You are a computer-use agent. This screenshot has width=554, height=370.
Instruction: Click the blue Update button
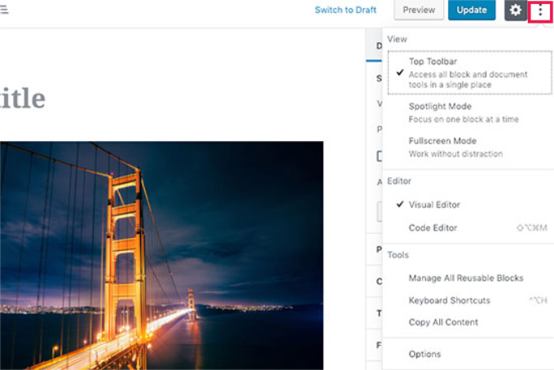472,10
